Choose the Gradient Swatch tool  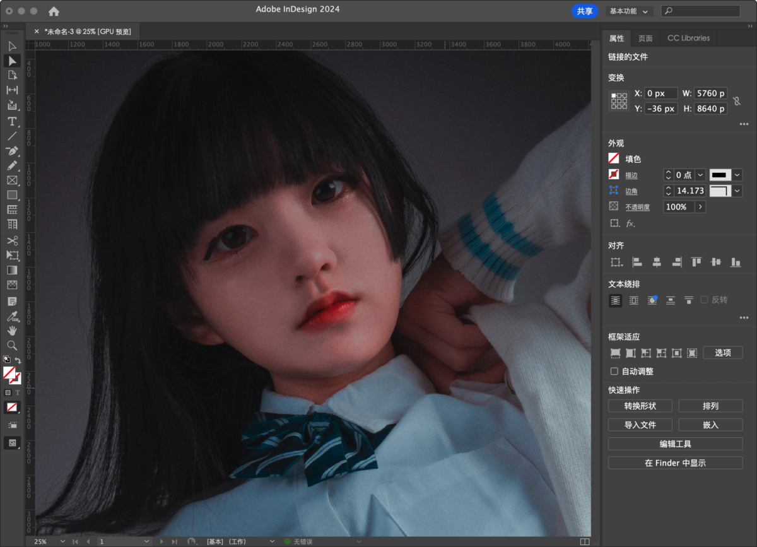tap(12, 270)
